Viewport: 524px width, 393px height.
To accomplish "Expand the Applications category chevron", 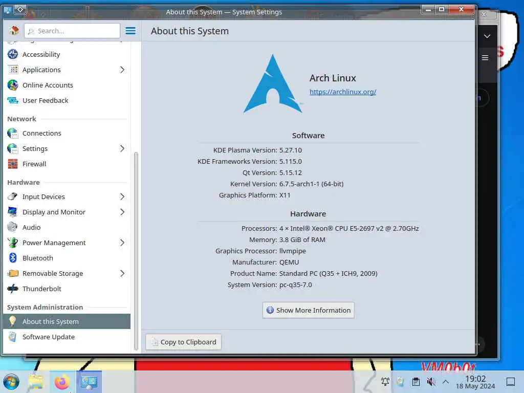I will click(x=122, y=70).
